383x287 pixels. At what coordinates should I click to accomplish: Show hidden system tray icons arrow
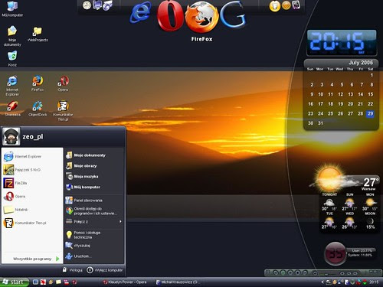coord(322,282)
